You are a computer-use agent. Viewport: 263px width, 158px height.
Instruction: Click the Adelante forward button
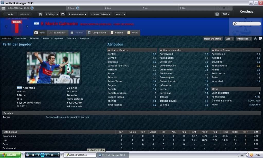click(25, 14)
